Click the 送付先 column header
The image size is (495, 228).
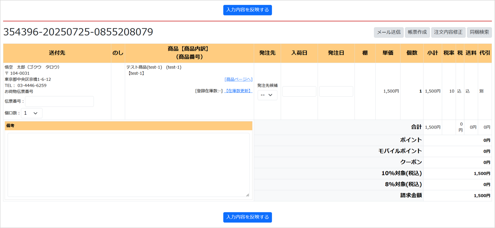click(57, 53)
